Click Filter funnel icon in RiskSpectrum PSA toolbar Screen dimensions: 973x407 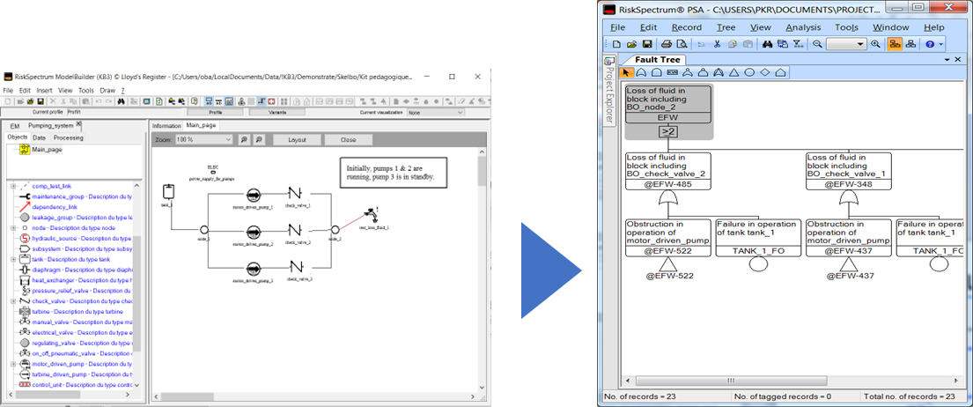(798, 44)
